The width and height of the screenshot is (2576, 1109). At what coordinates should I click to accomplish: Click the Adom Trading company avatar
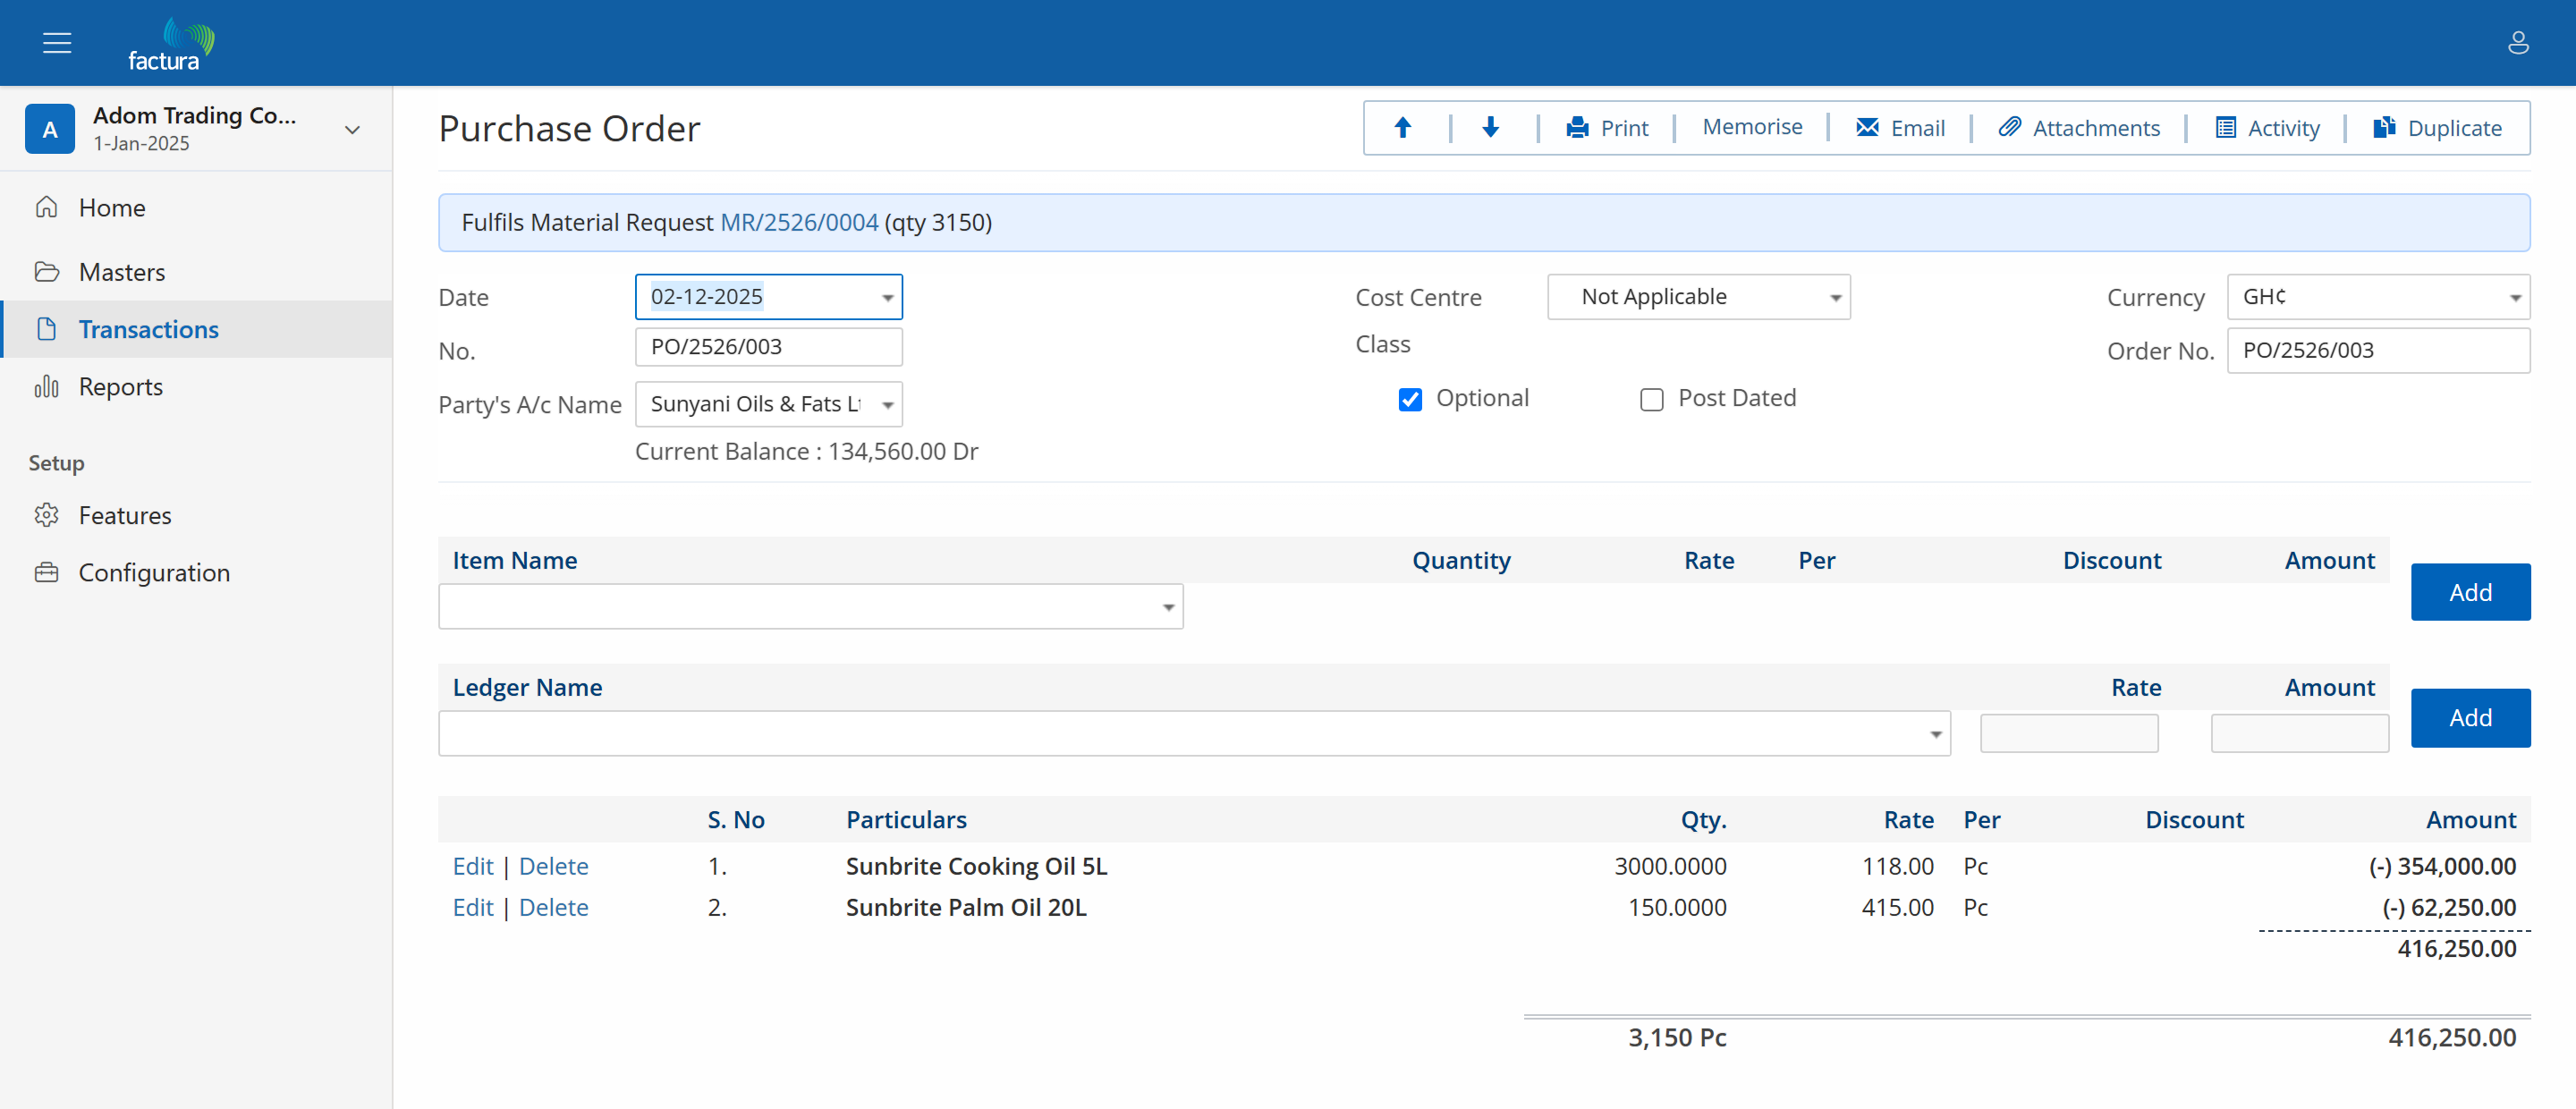pyautogui.click(x=50, y=129)
